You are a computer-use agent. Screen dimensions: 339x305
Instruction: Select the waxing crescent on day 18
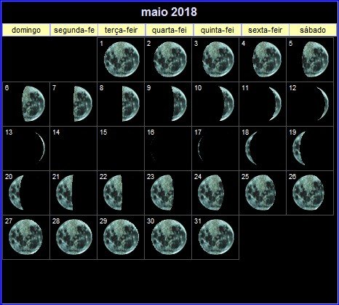coord(251,148)
